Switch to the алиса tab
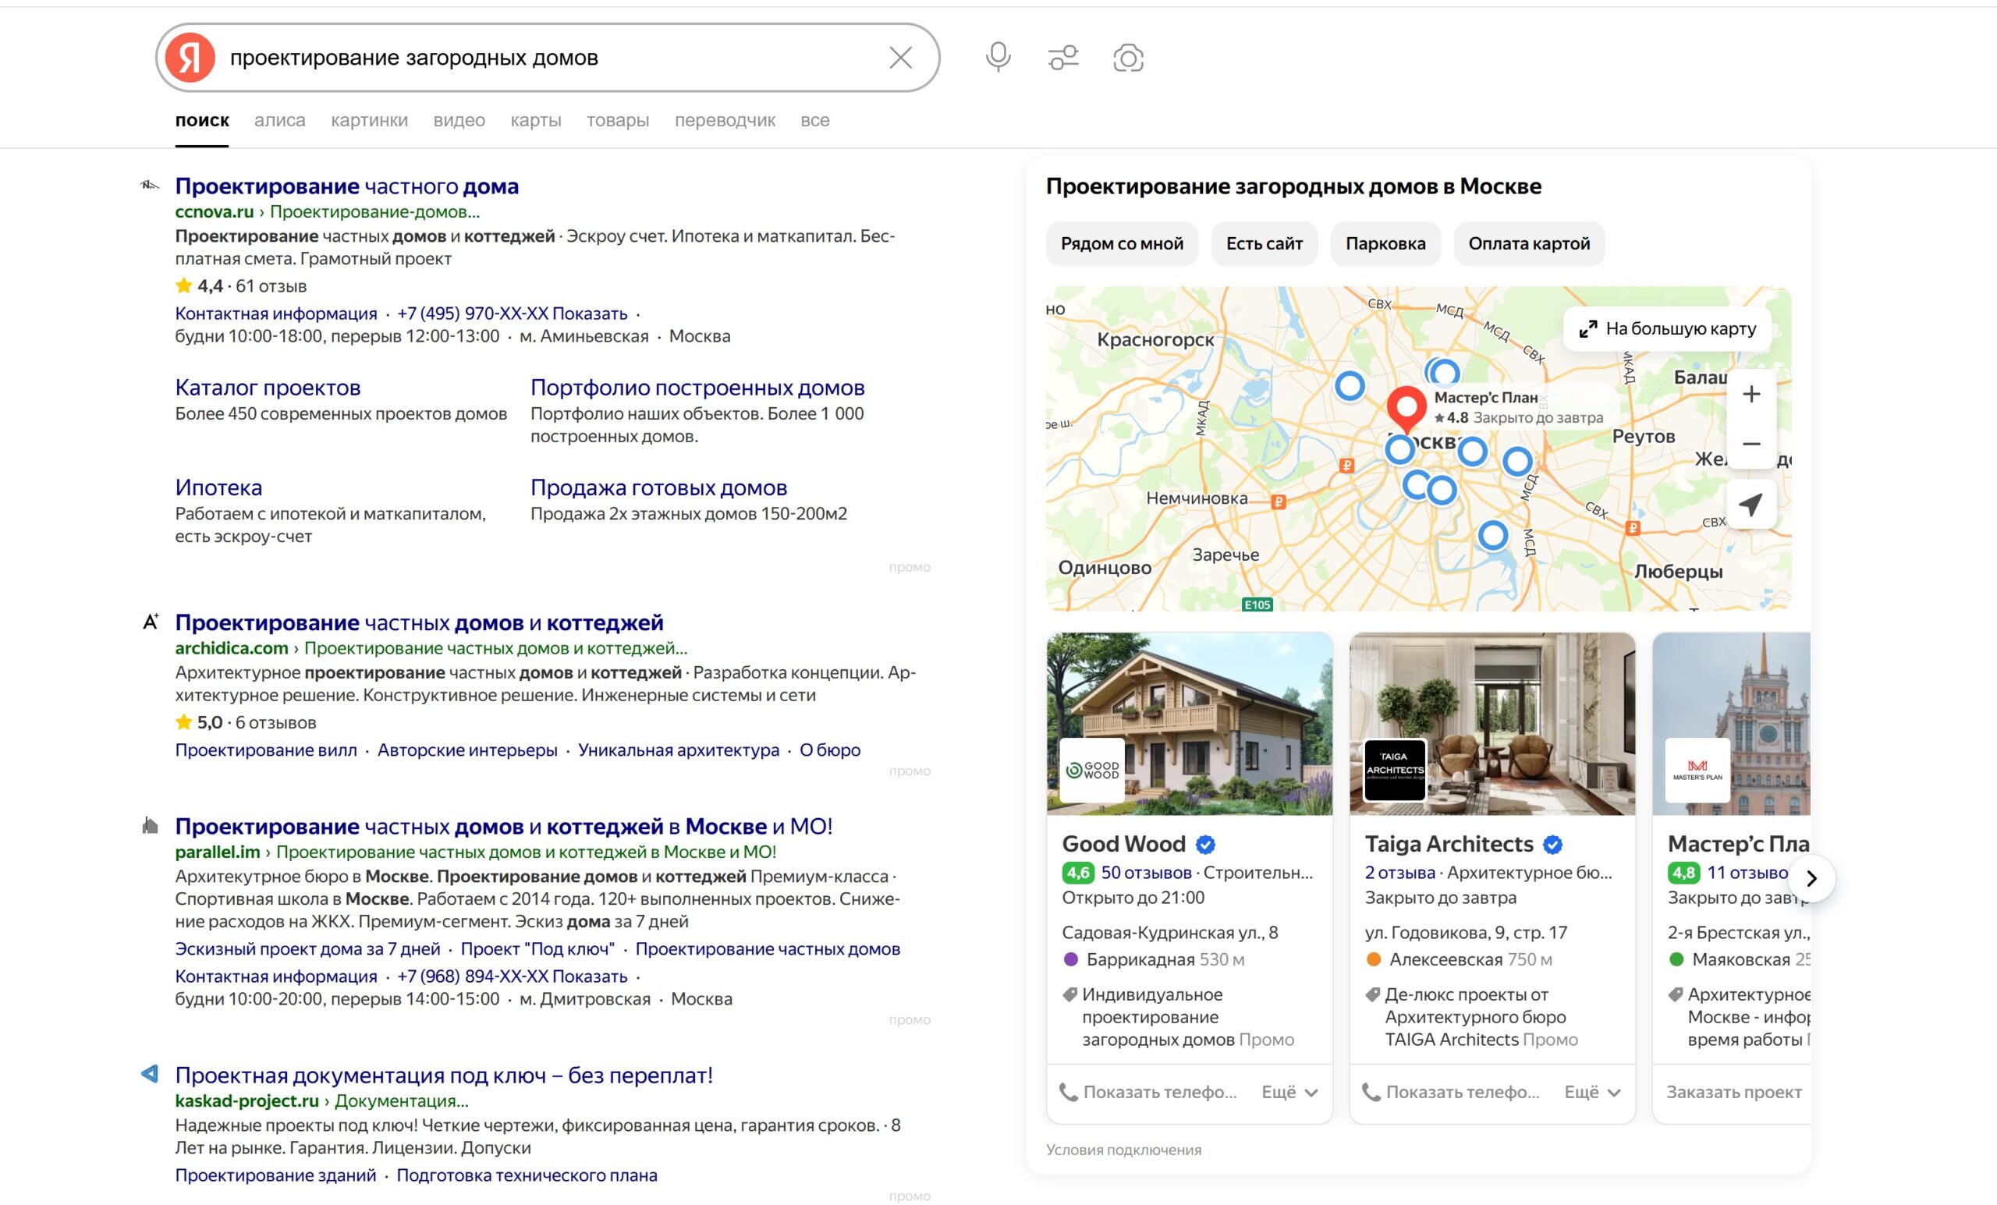This screenshot has width=1997, height=1205. 279,120
